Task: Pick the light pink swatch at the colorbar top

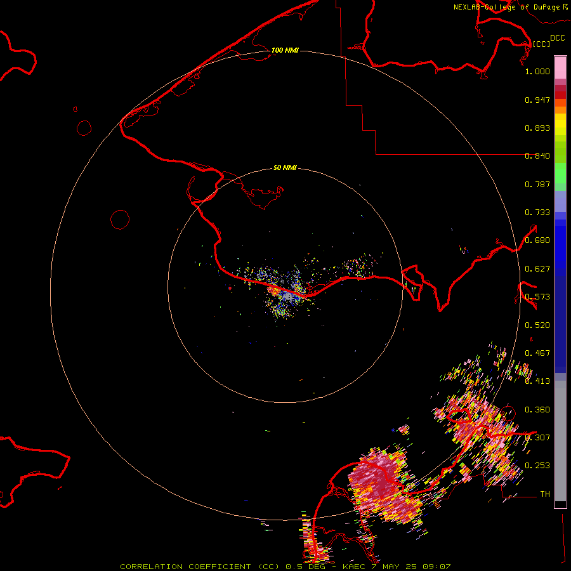Action: coord(560,68)
